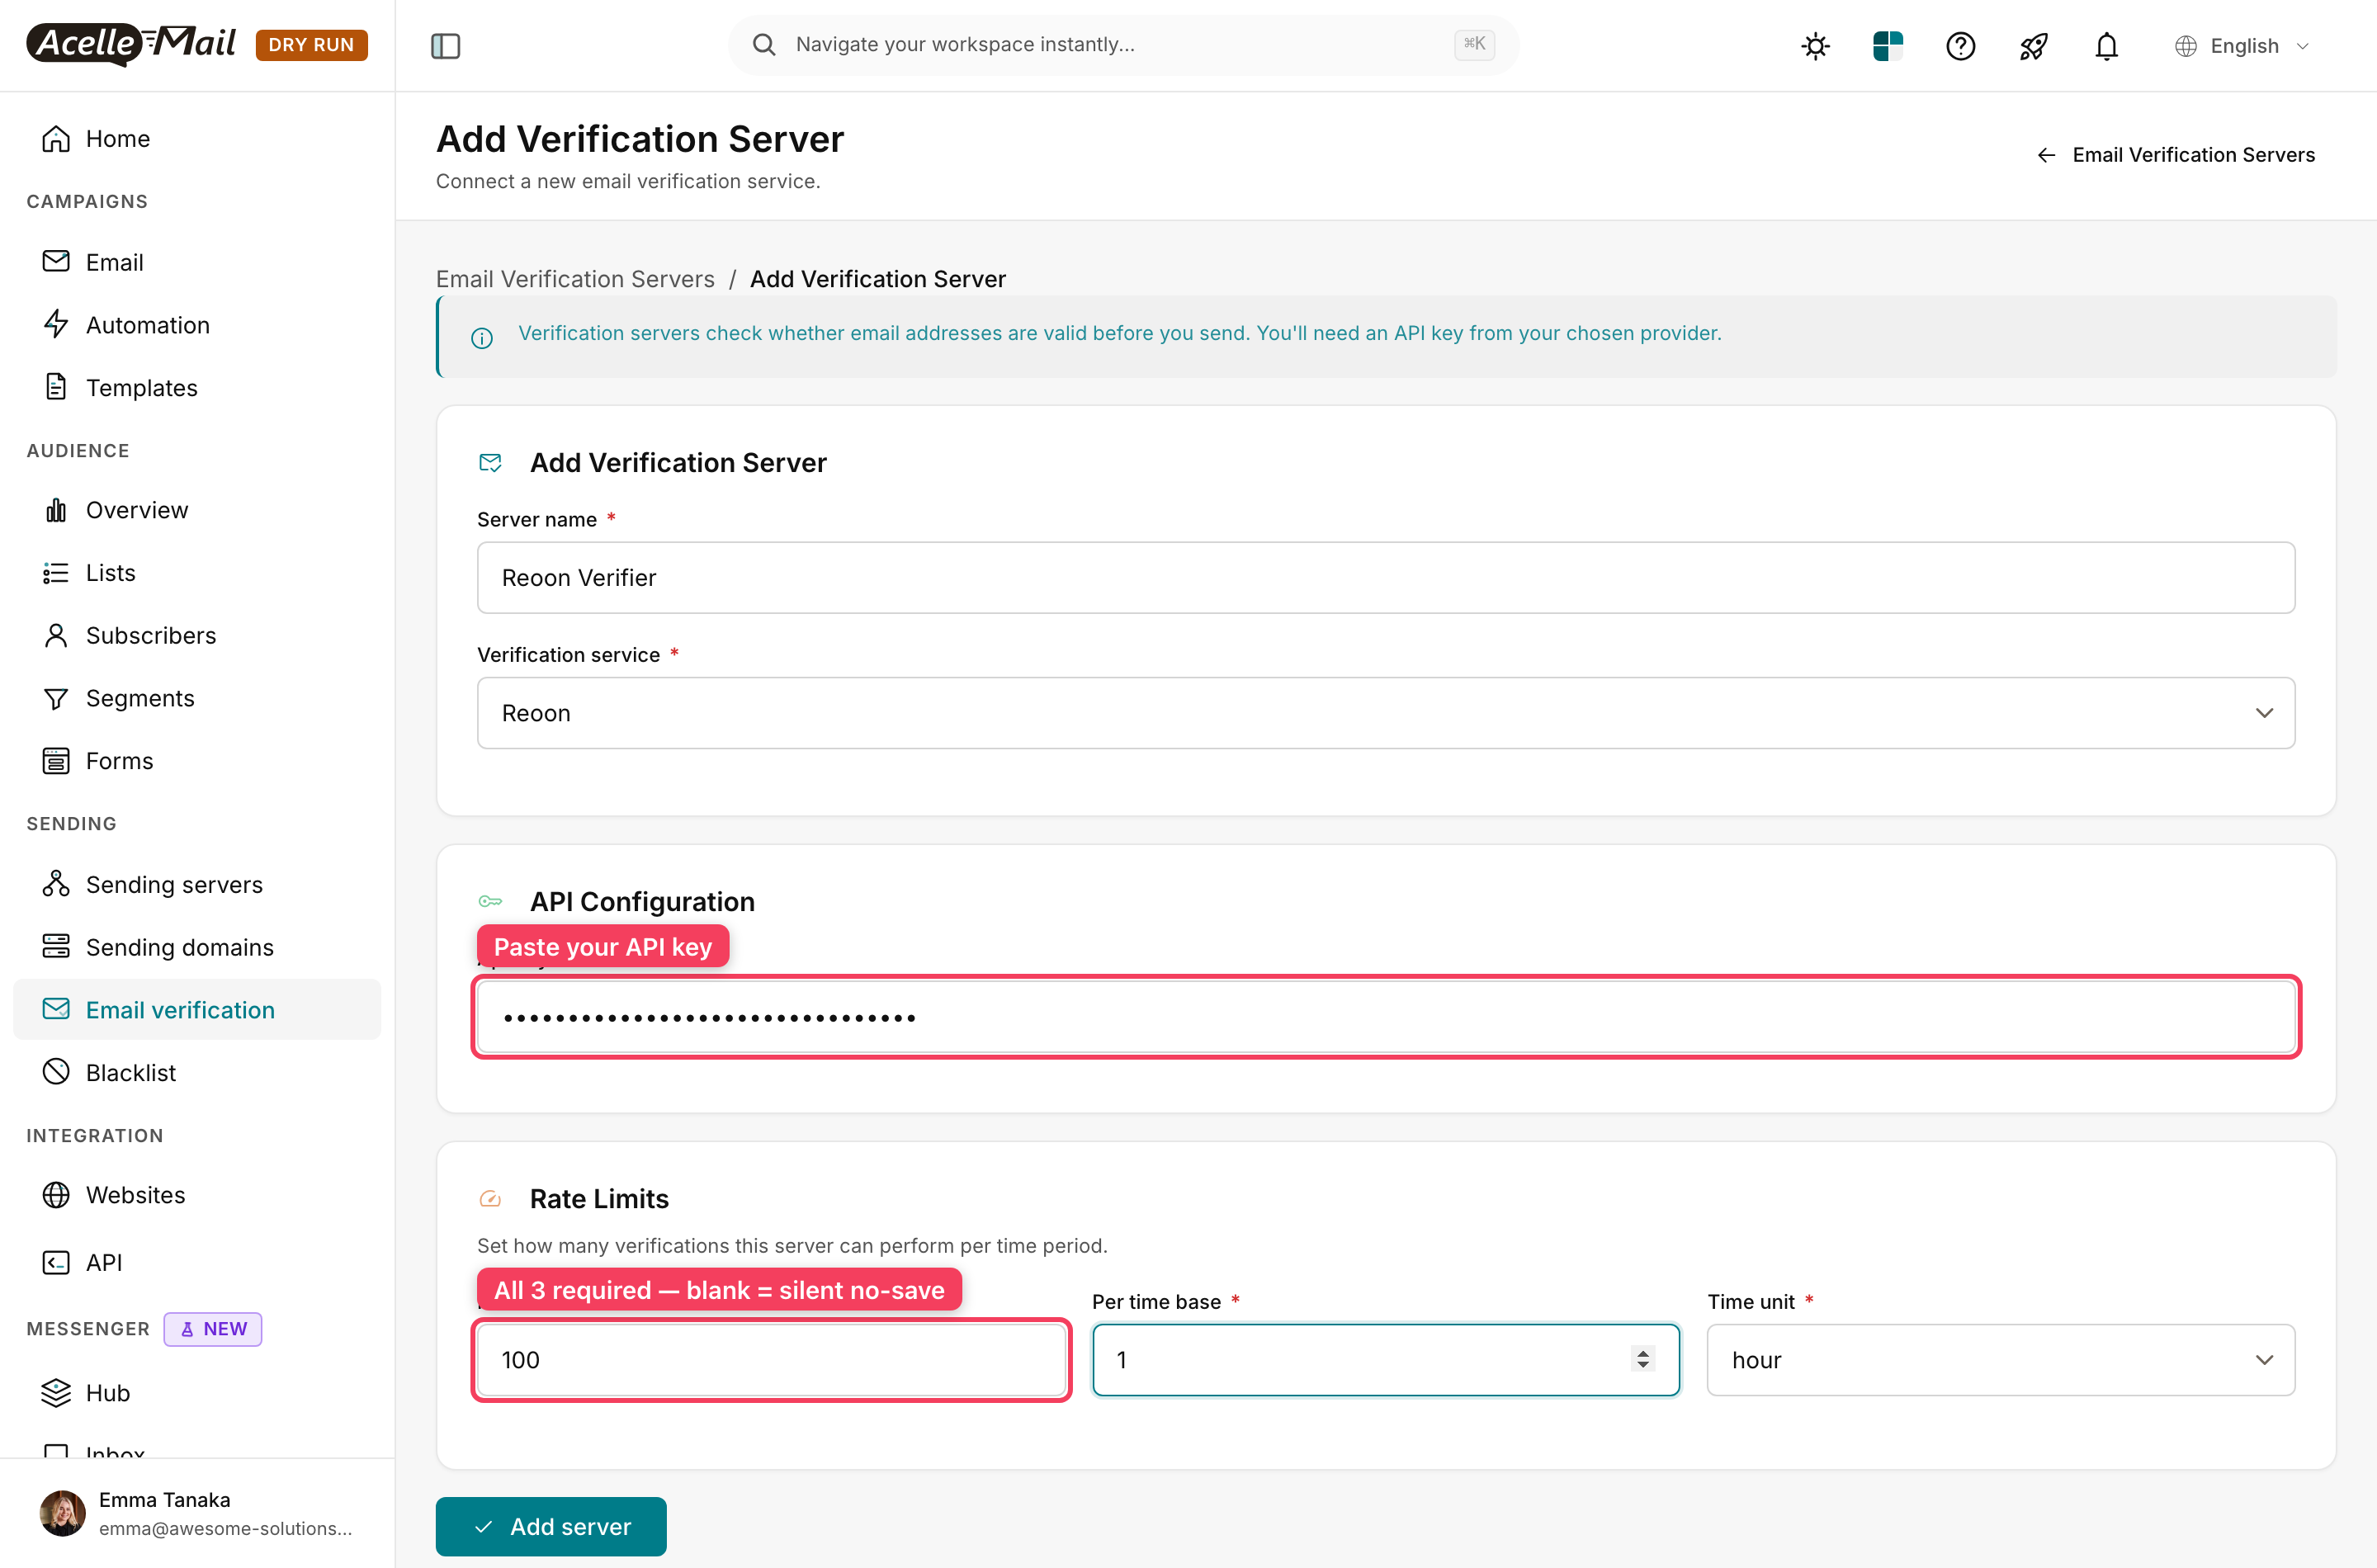Open Websites integration page
Image resolution: width=2377 pixels, height=1568 pixels.
(197, 1195)
